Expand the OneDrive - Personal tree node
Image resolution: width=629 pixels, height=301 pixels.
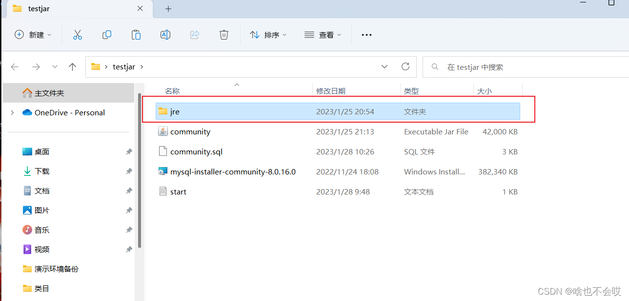click(12, 112)
